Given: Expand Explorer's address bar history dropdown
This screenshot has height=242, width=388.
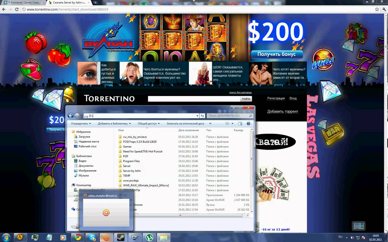Looking at the screenshot, I should [197, 116].
